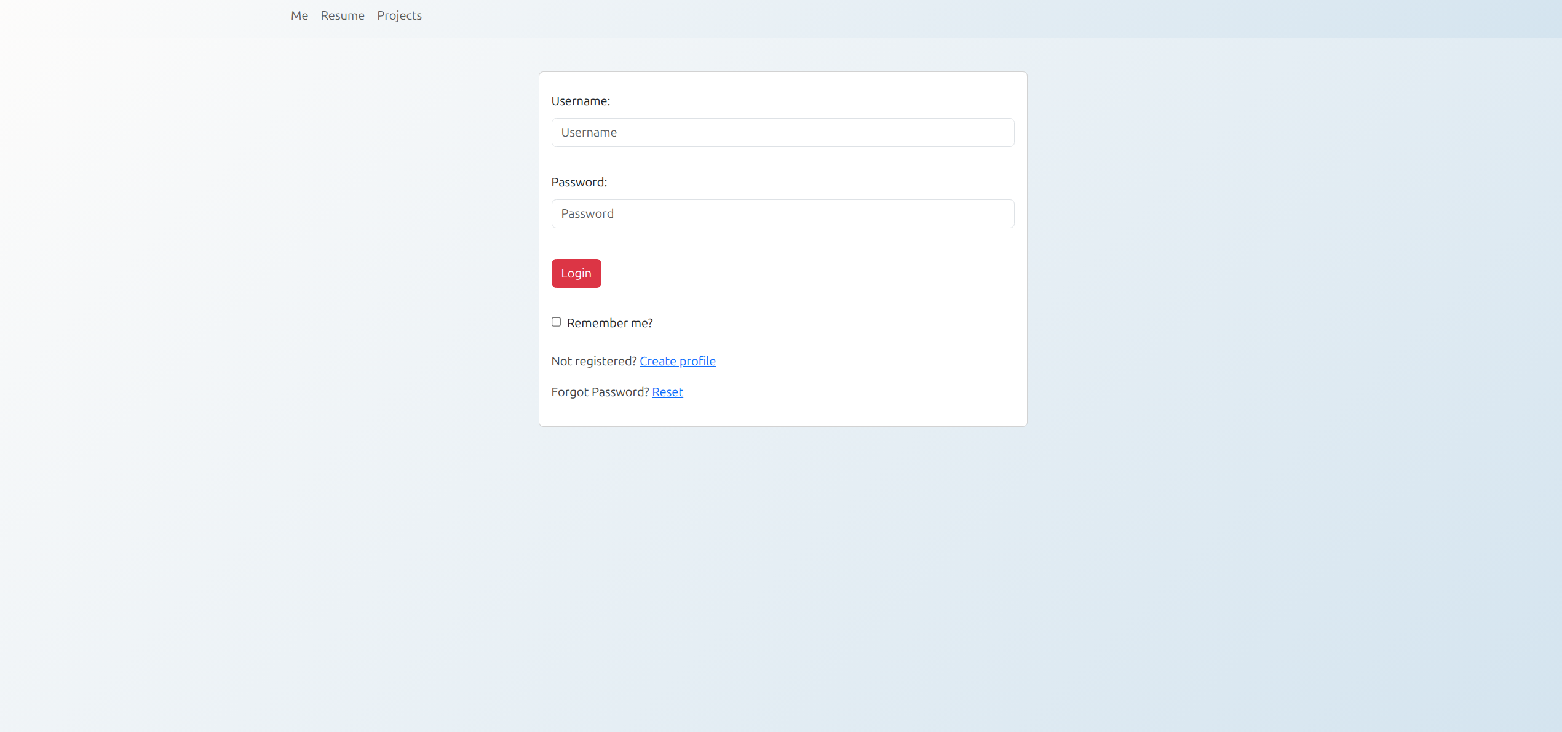Open the Projects nav item
This screenshot has width=1562, height=732.
(x=399, y=15)
